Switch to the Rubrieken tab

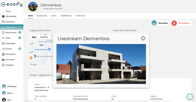(x=66, y=16)
